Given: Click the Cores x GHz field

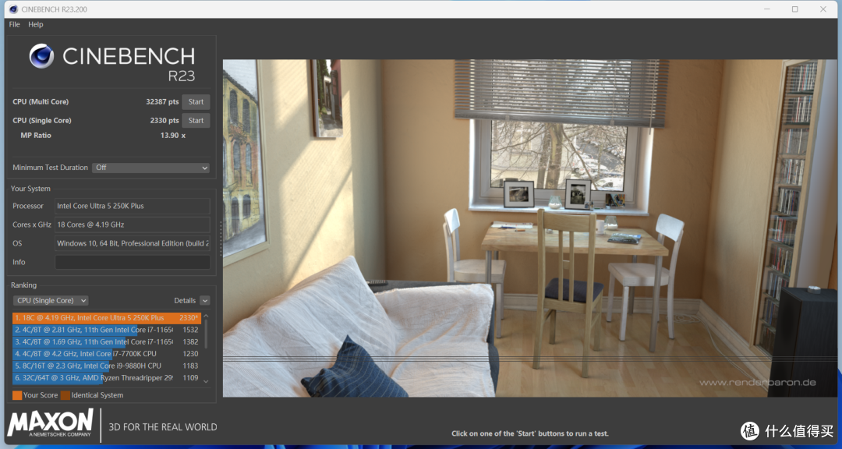Looking at the screenshot, I should pyautogui.click(x=132, y=224).
